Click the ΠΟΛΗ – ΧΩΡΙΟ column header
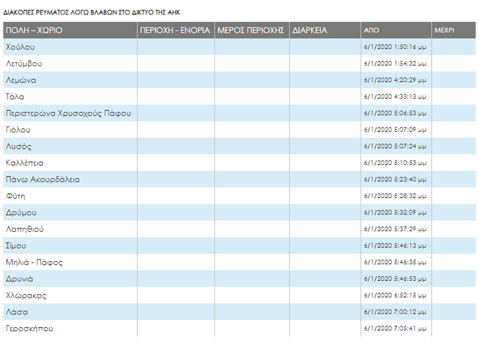 tap(70, 30)
